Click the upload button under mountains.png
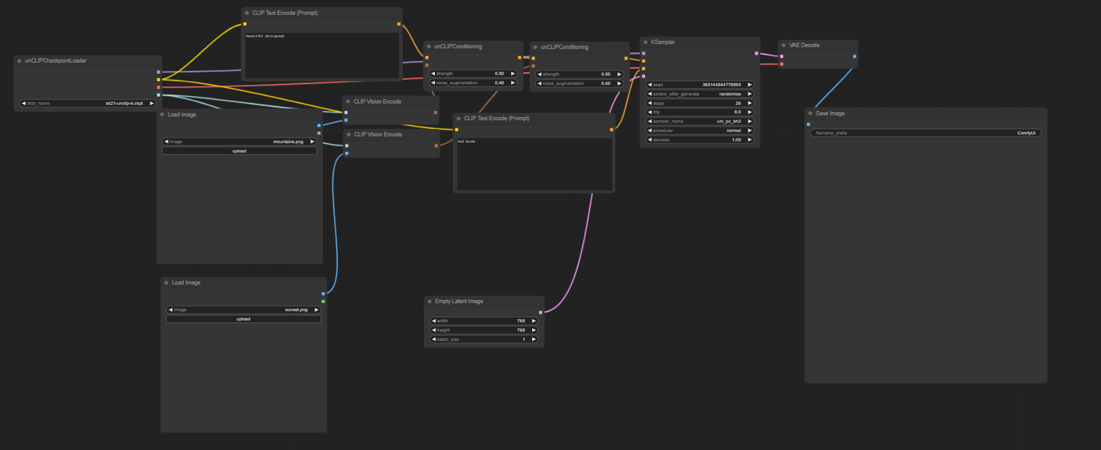 [x=239, y=151]
